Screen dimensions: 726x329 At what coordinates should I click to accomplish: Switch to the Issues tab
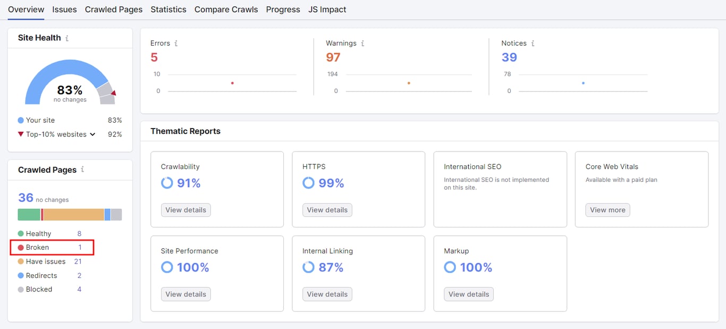pos(64,9)
